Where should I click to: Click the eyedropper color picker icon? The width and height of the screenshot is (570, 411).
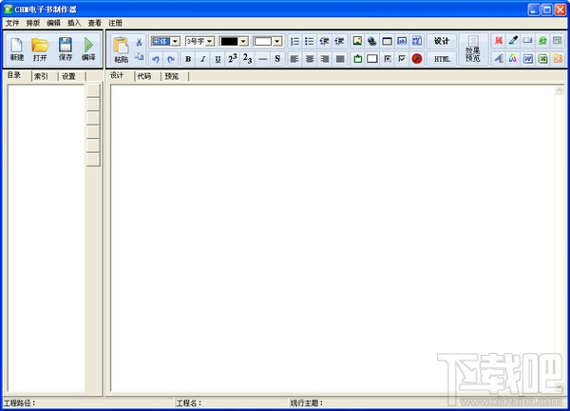click(x=513, y=40)
